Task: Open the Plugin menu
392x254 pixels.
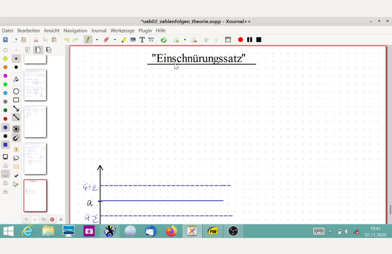Action: coord(145,30)
